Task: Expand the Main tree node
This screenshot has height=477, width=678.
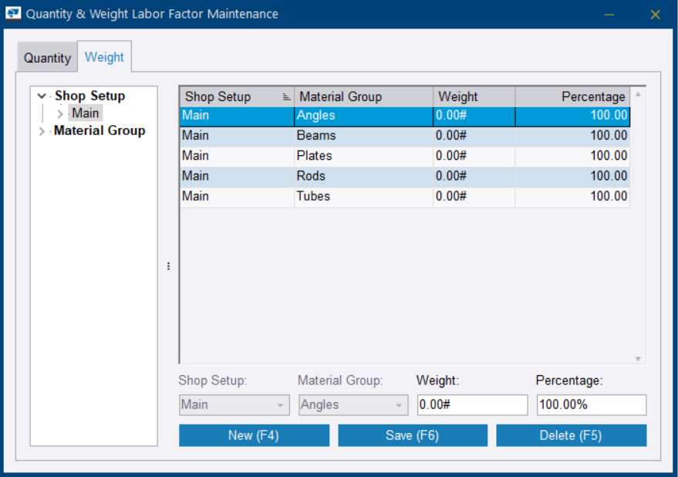Action: point(60,113)
